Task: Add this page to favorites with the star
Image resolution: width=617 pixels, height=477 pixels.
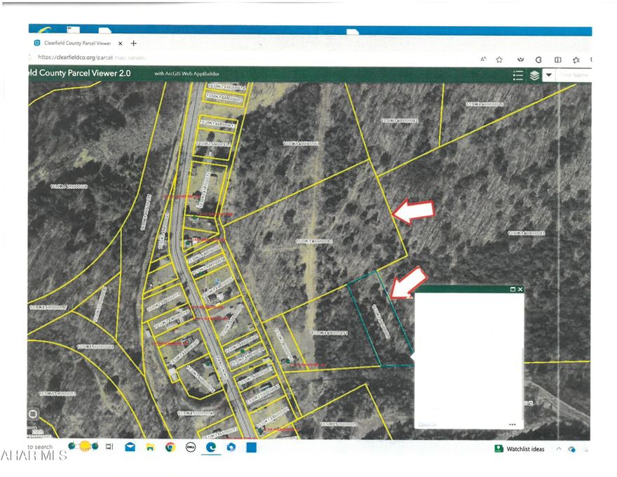Action: coord(499,60)
